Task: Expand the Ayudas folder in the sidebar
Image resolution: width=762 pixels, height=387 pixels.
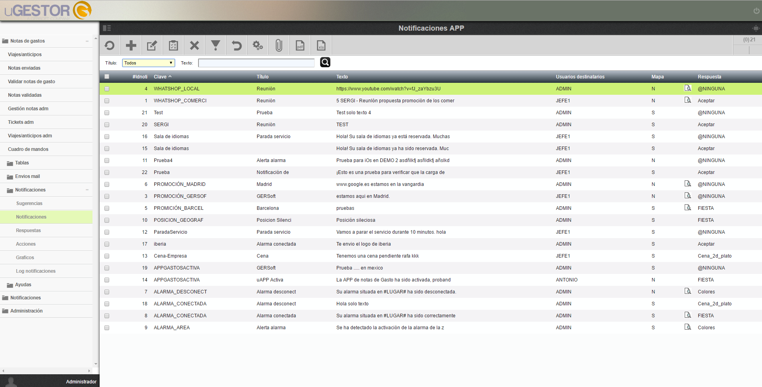Action: click(23, 285)
